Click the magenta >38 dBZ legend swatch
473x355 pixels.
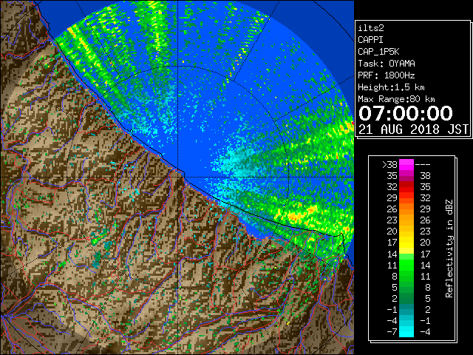click(406, 164)
